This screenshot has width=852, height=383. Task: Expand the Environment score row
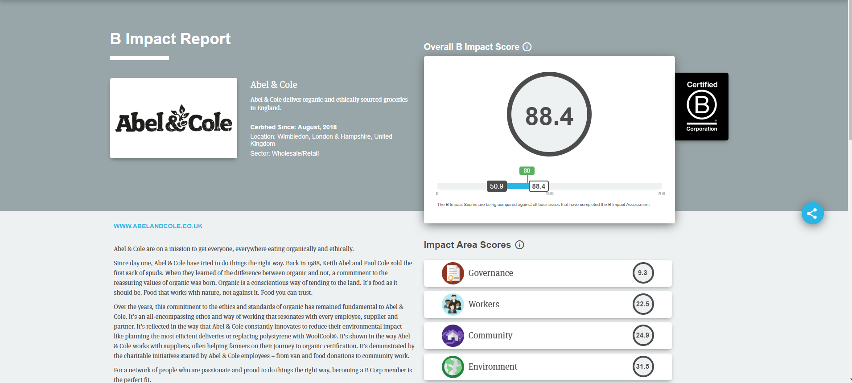547,367
